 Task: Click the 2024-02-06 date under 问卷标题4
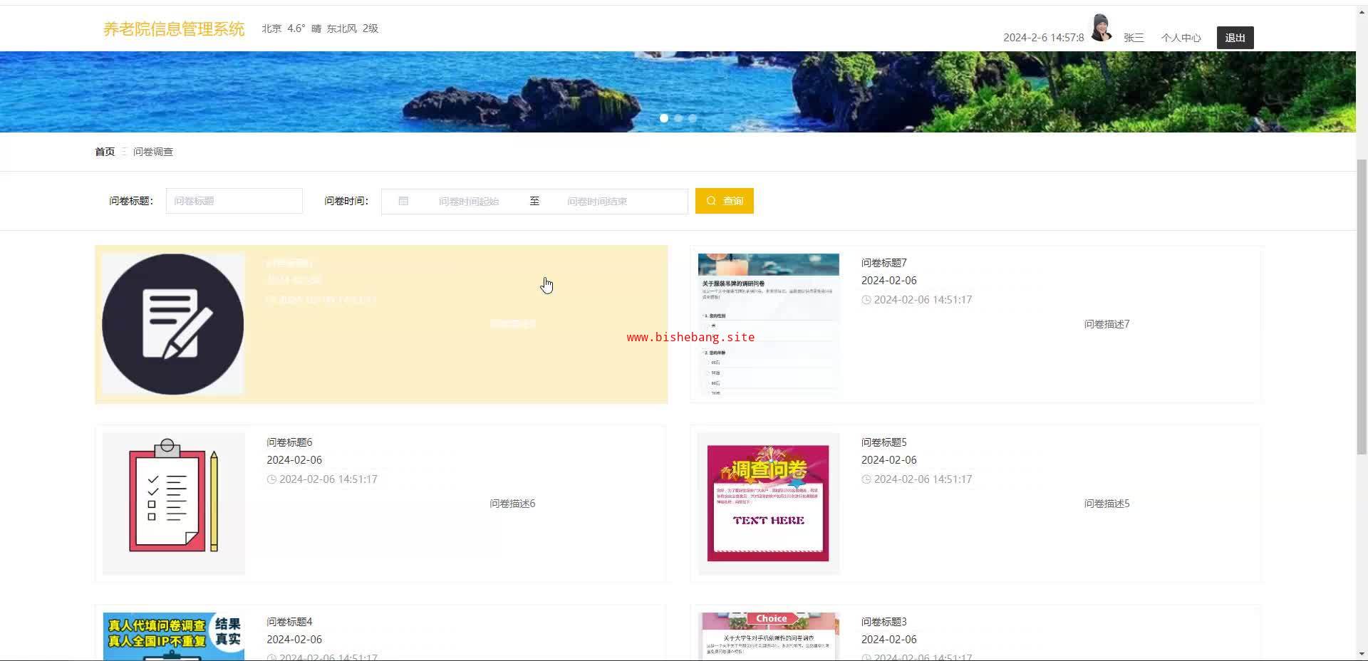click(x=294, y=640)
